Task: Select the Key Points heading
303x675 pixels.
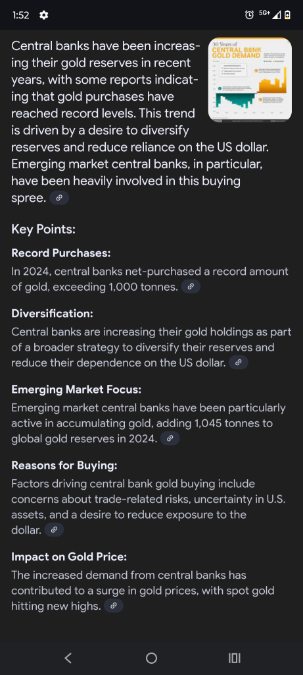Action: [x=43, y=229]
